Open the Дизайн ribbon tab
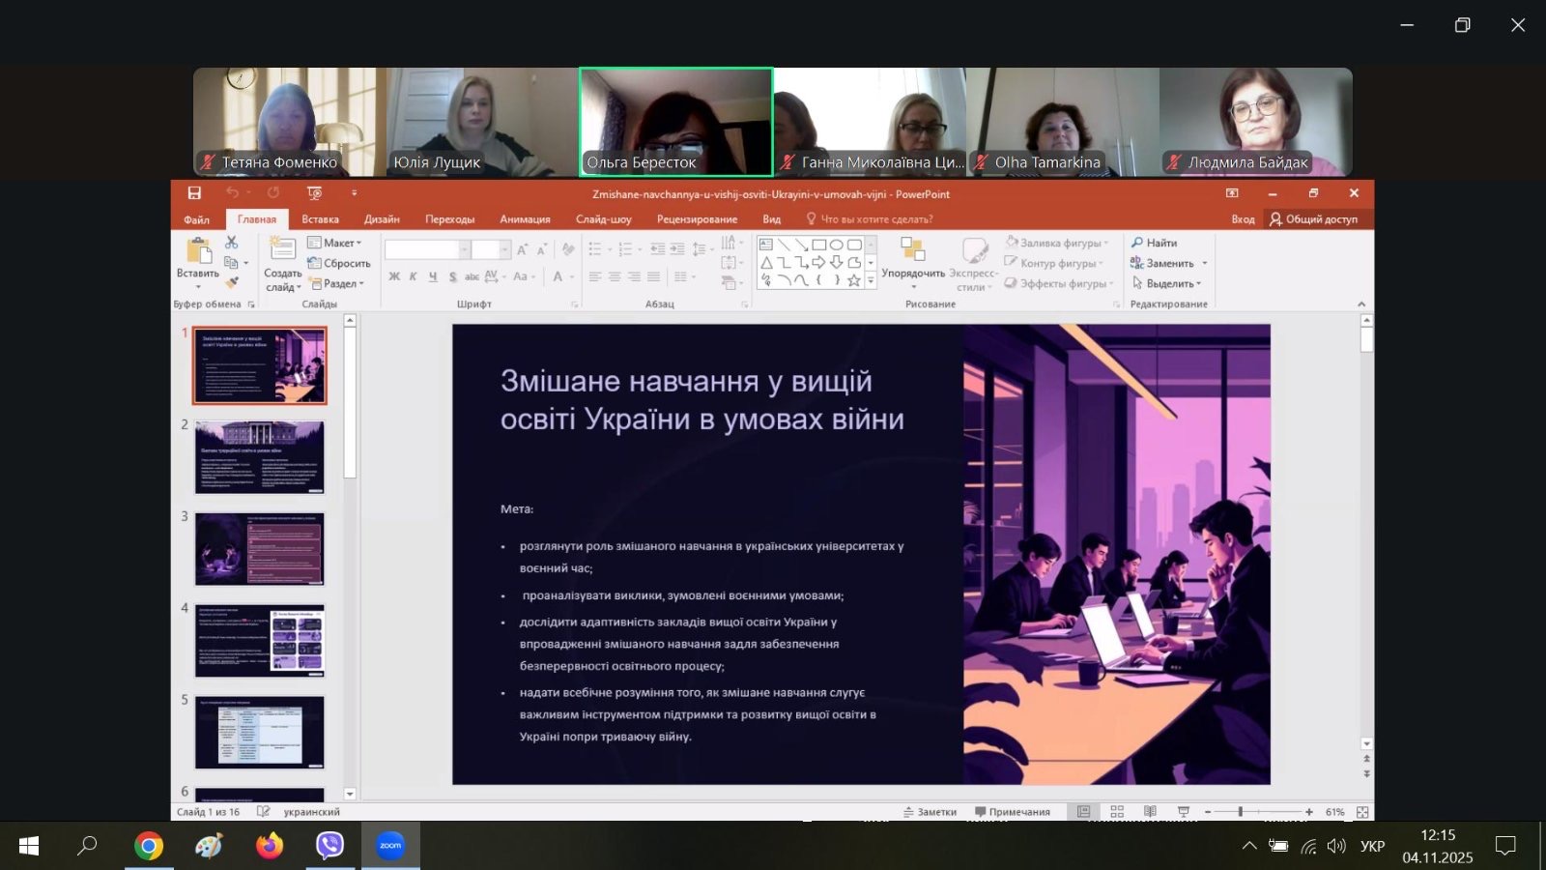 382,219
